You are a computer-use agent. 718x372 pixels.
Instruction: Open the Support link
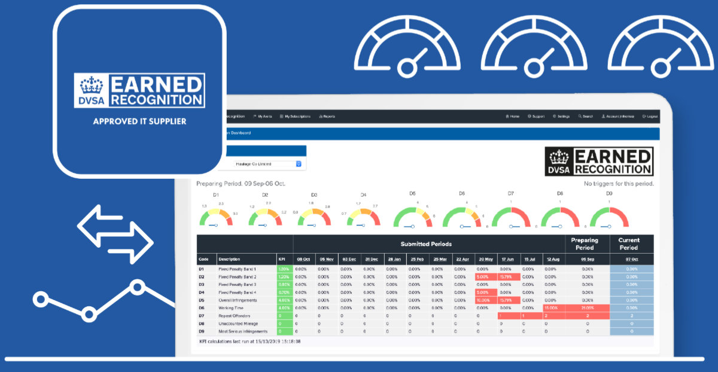[536, 117]
